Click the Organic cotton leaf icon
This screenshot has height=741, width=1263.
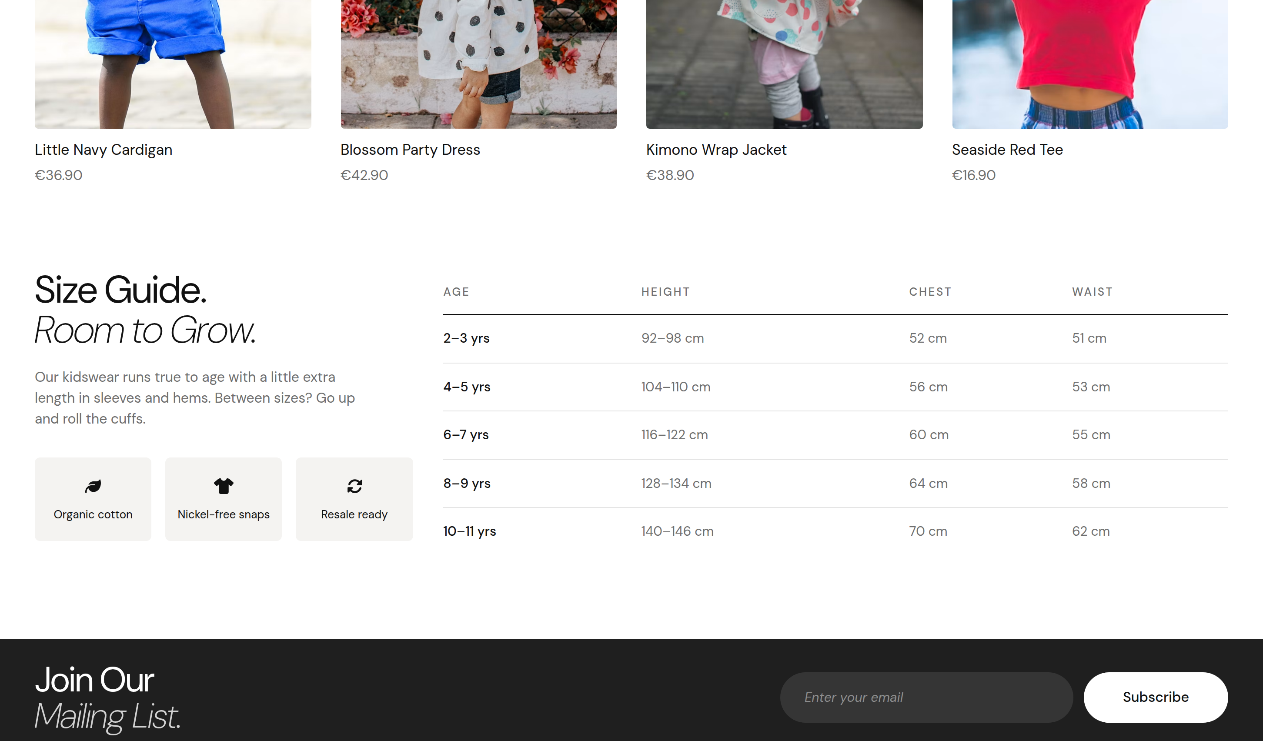[x=93, y=486]
